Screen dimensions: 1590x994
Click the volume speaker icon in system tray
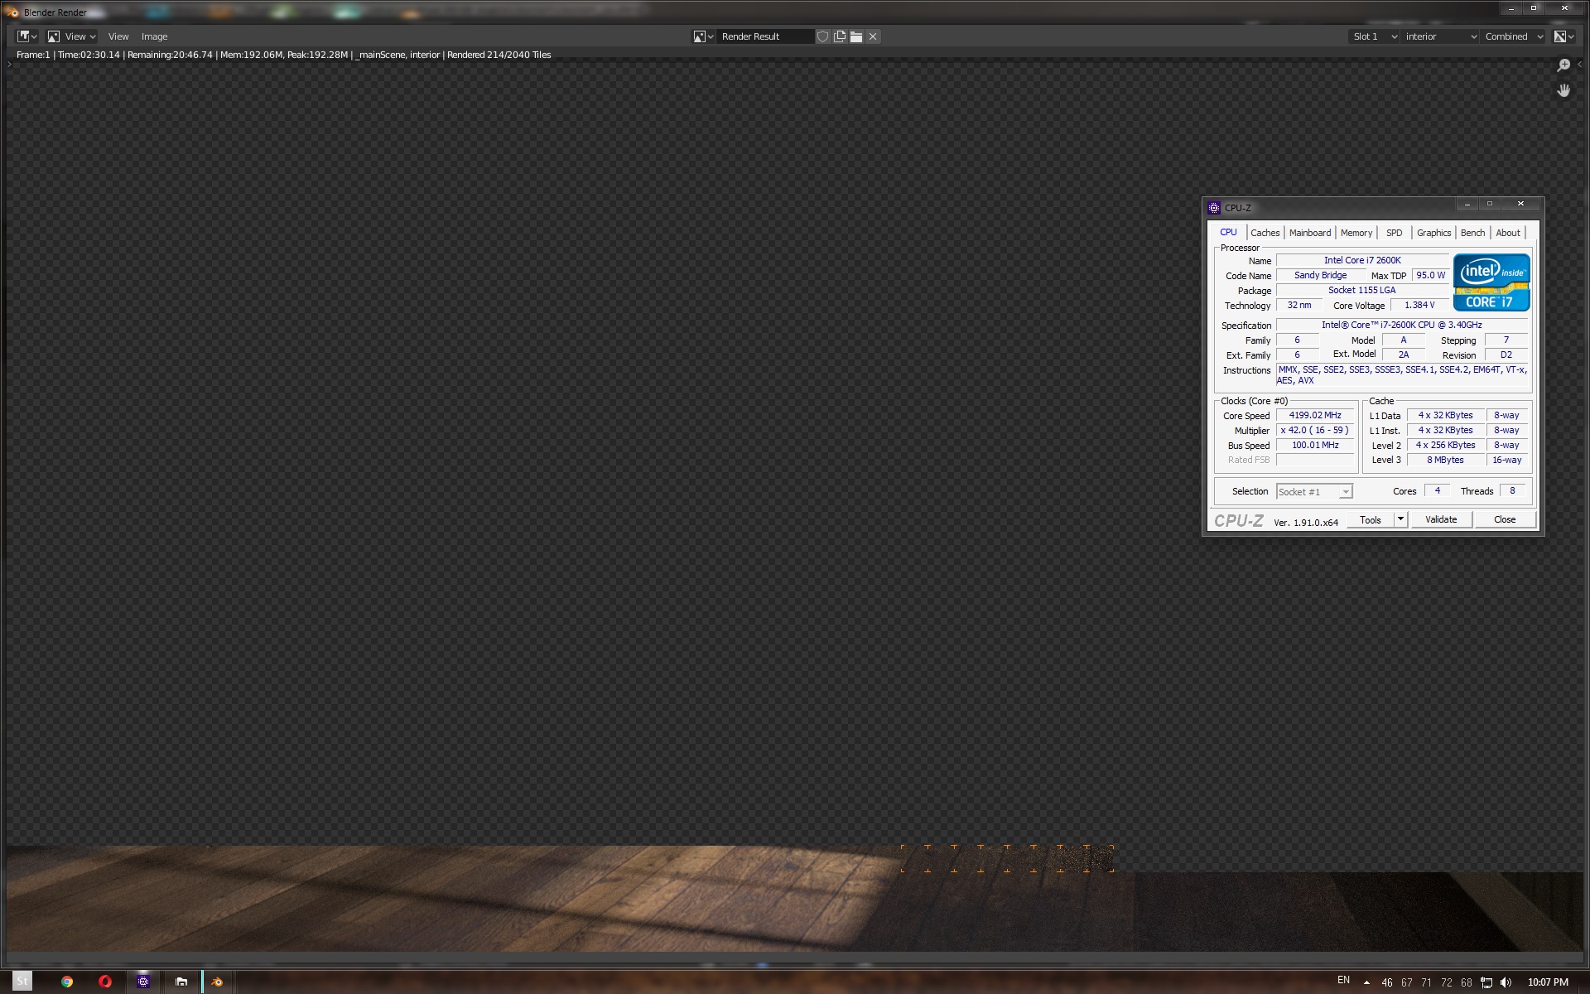point(1506,982)
